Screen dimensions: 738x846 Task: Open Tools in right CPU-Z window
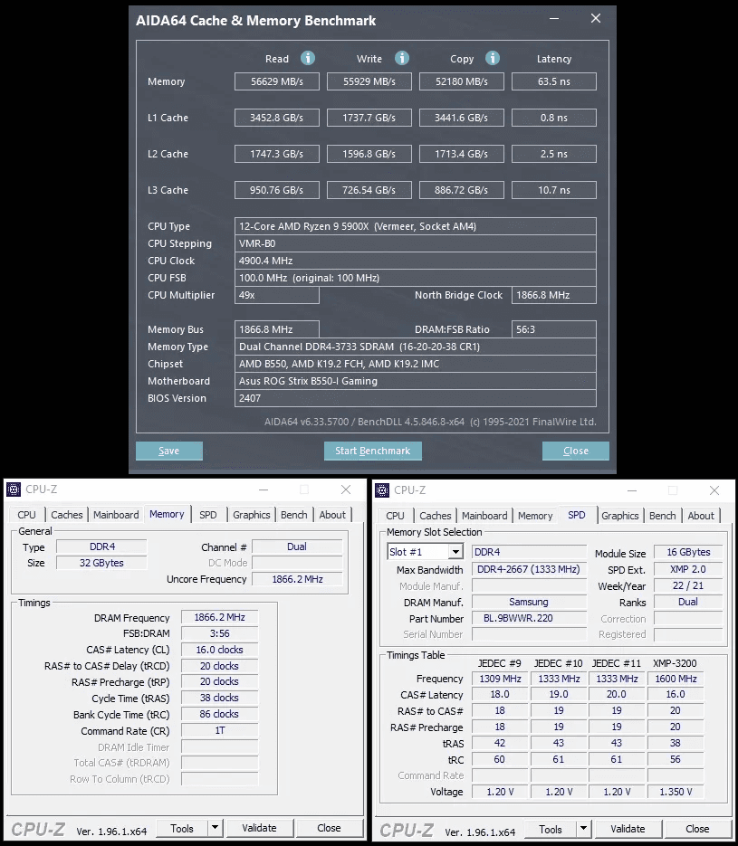(x=551, y=830)
